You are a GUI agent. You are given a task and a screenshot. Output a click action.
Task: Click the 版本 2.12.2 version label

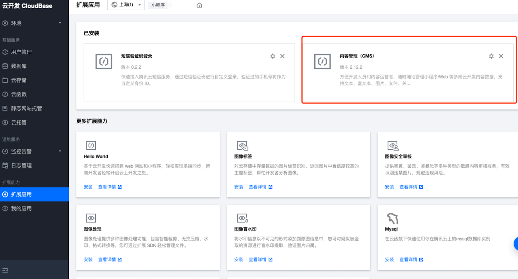351,67
